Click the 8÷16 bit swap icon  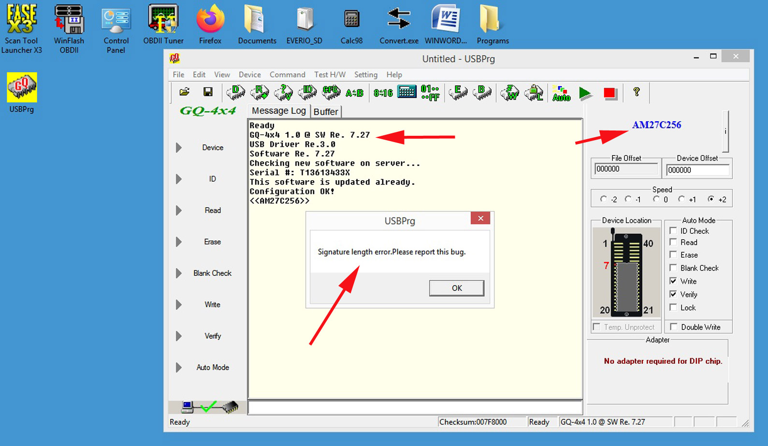pyautogui.click(x=383, y=93)
